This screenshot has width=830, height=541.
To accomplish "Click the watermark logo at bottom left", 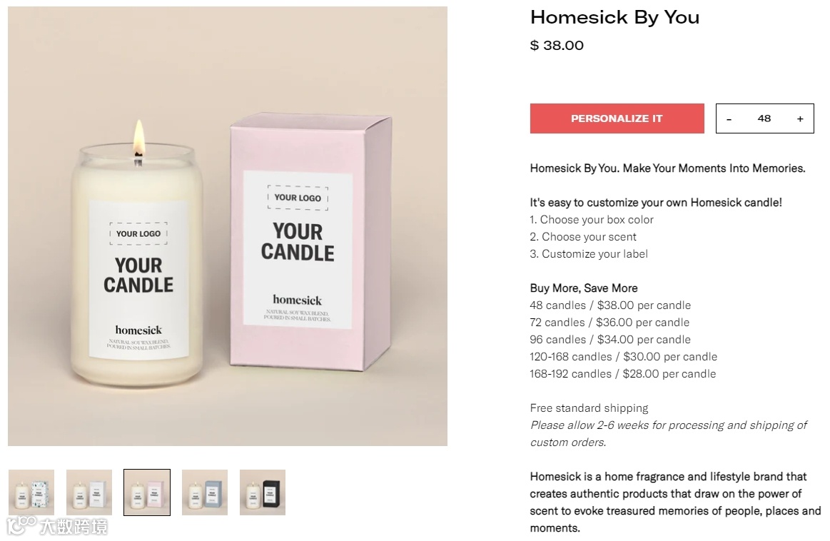I will [x=56, y=526].
